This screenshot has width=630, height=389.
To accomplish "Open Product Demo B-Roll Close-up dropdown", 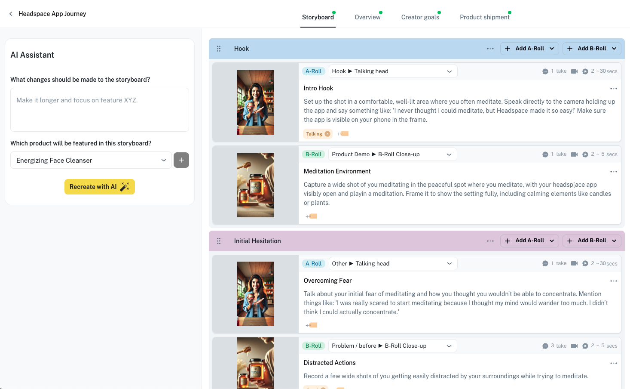I will pyautogui.click(x=393, y=154).
